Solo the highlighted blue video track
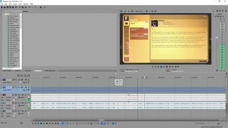228x128 pixels. 28,87
